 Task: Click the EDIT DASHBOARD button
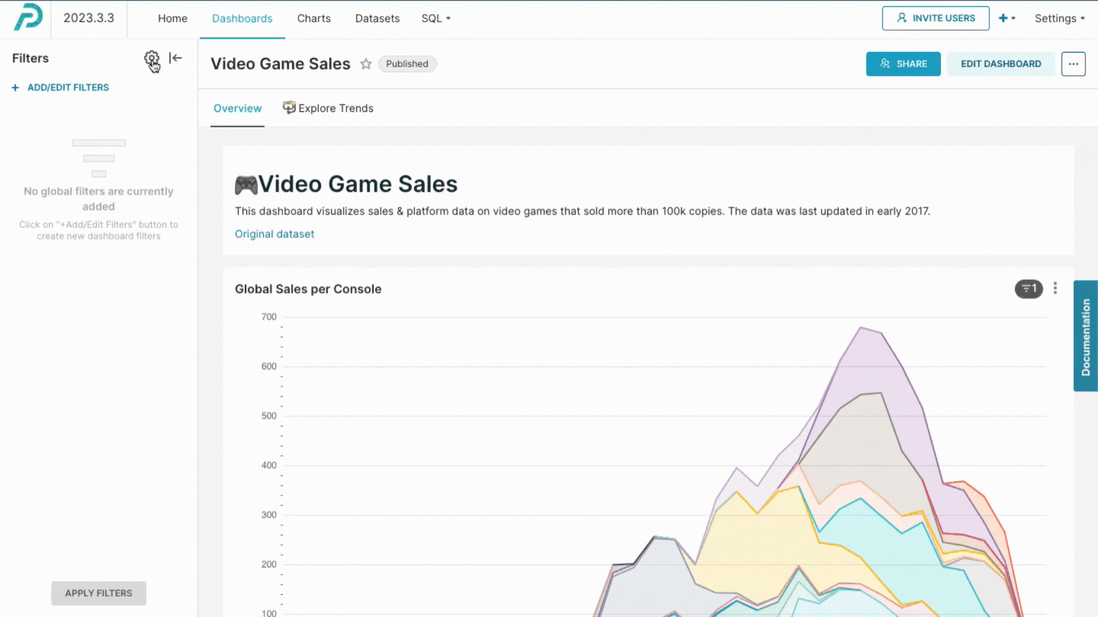click(x=1001, y=63)
